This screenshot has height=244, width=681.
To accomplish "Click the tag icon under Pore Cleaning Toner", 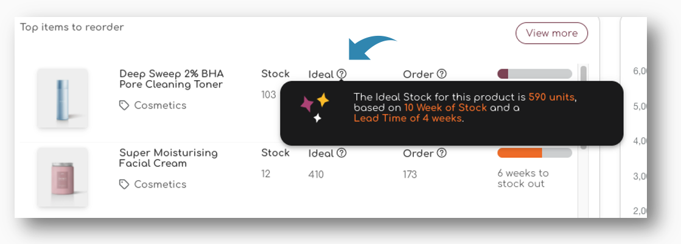I will click(x=124, y=106).
